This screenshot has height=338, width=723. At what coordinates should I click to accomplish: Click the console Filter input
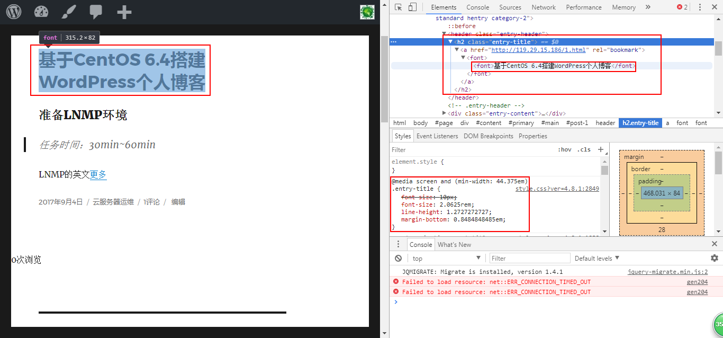pyautogui.click(x=529, y=259)
